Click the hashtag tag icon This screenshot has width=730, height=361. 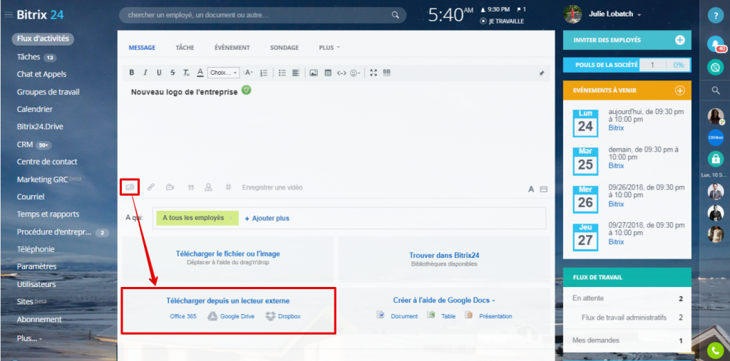[228, 187]
